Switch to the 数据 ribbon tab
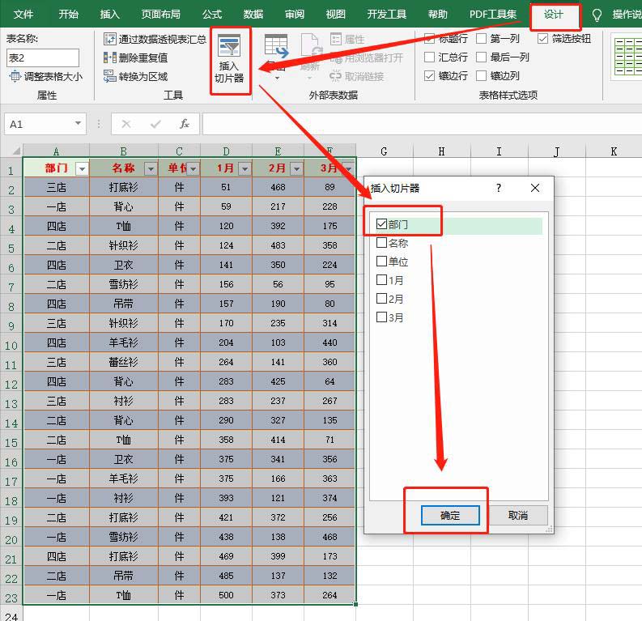 (253, 15)
